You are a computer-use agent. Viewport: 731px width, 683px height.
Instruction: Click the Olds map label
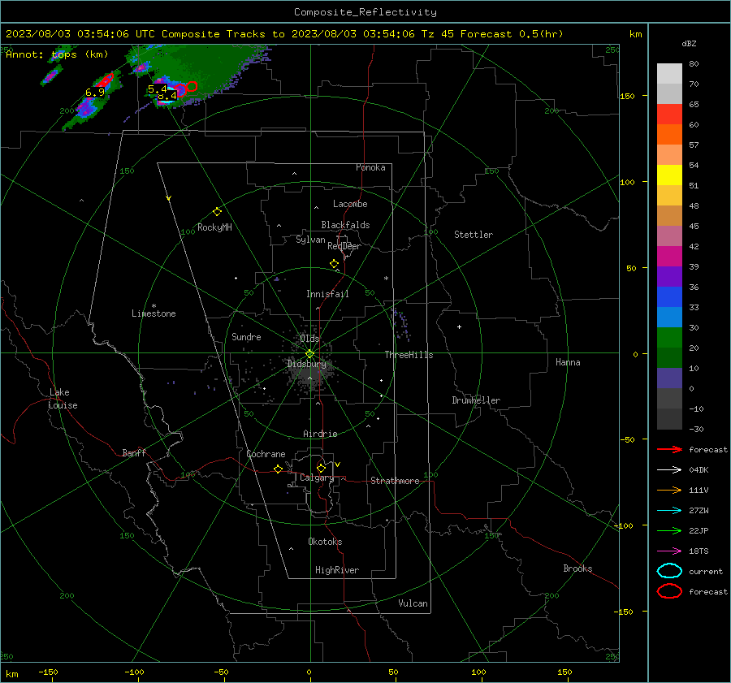click(x=309, y=339)
